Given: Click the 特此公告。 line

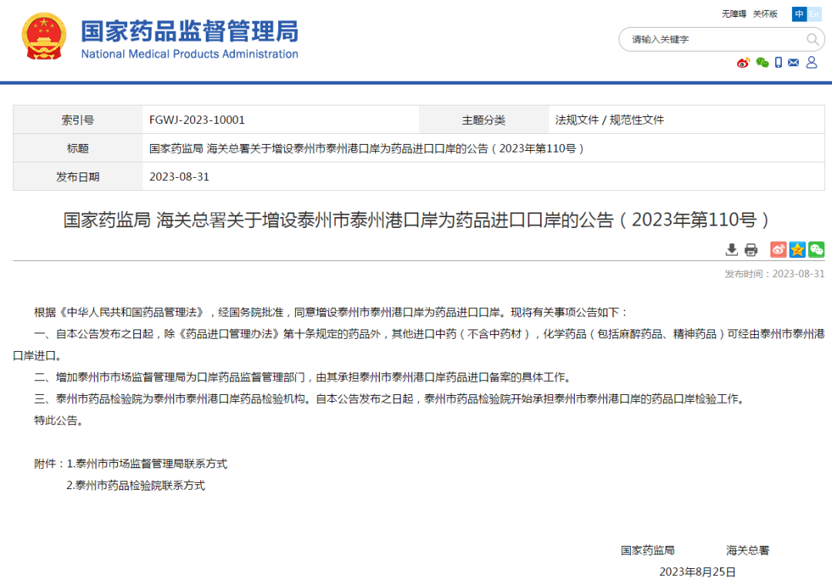Looking at the screenshot, I should point(59,420).
